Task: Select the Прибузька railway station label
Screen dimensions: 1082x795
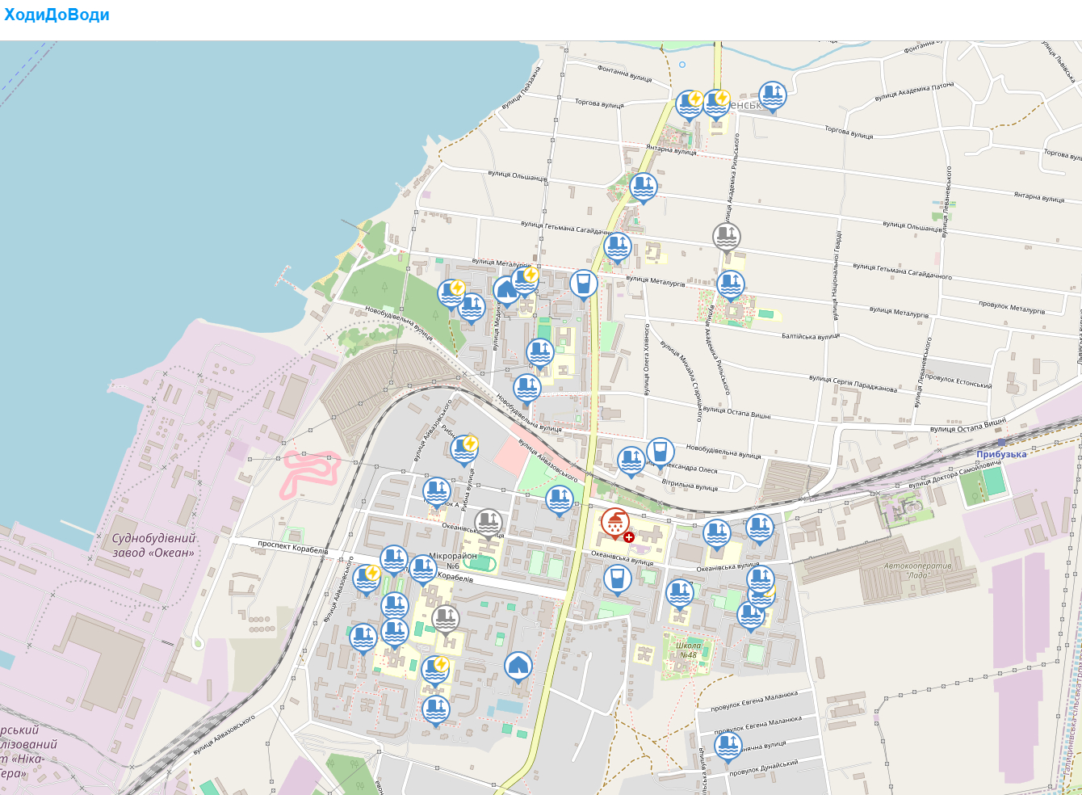Action: (x=1001, y=454)
